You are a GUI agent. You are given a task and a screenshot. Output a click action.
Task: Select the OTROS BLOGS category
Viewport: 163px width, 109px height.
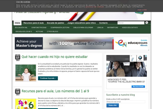coord(52,32)
